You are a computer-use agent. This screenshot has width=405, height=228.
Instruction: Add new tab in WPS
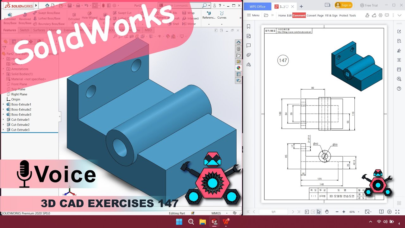(x=301, y=6)
